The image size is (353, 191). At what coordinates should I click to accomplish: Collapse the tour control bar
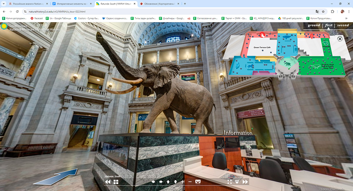pyautogui.click(x=237, y=182)
